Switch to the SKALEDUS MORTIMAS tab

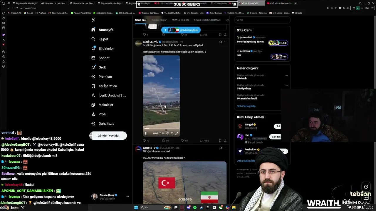pos(207,20)
